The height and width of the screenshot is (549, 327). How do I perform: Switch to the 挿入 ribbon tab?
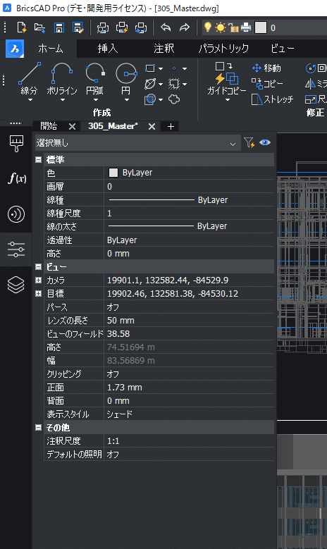pos(108,49)
